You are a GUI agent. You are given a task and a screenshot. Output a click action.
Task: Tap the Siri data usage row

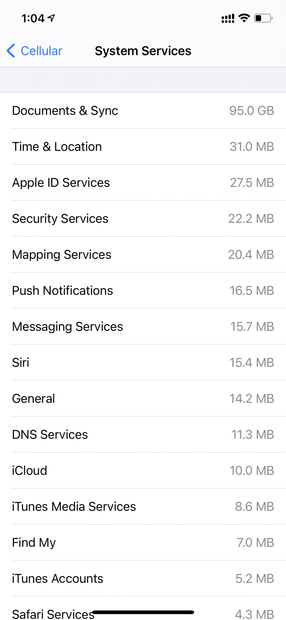click(143, 362)
